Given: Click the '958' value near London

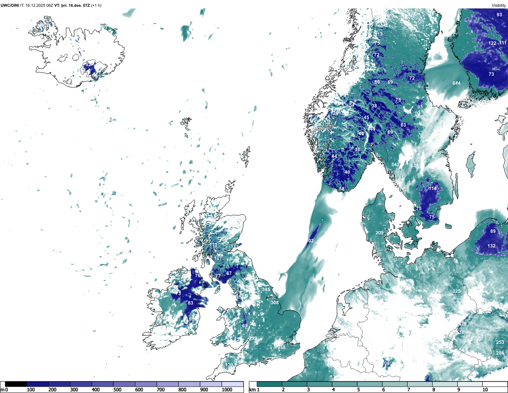Looking at the screenshot, I should [x=281, y=347].
